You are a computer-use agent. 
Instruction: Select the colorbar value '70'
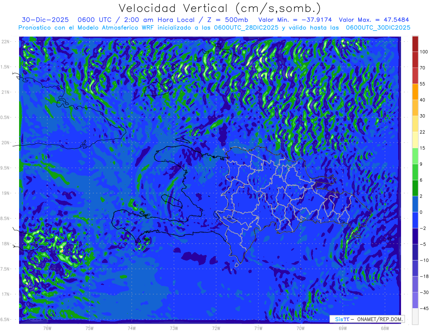pos(423,68)
